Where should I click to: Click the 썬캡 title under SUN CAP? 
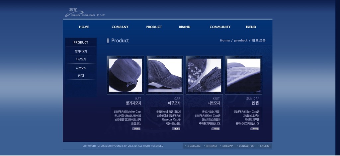pos(255,103)
